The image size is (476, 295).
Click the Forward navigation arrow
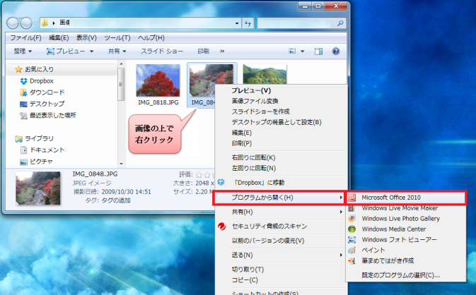click(26, 23)
